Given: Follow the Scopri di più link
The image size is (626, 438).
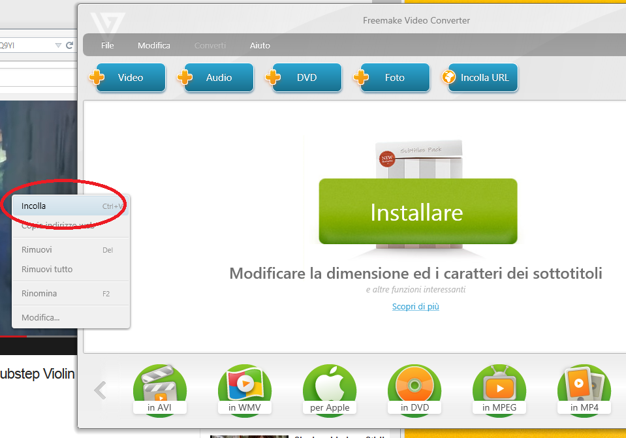Looking at the screenshot, I should click(415, 306).
